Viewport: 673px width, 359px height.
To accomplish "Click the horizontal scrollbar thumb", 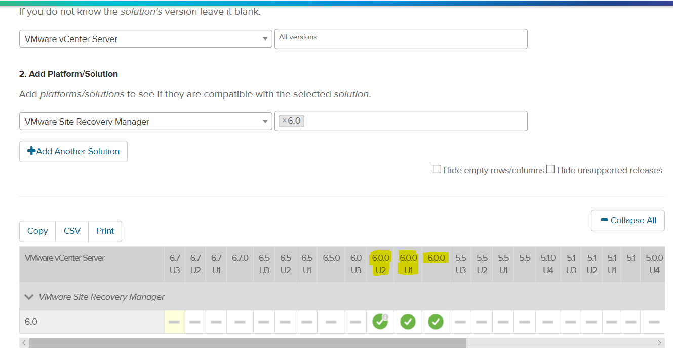I will 248,343.
